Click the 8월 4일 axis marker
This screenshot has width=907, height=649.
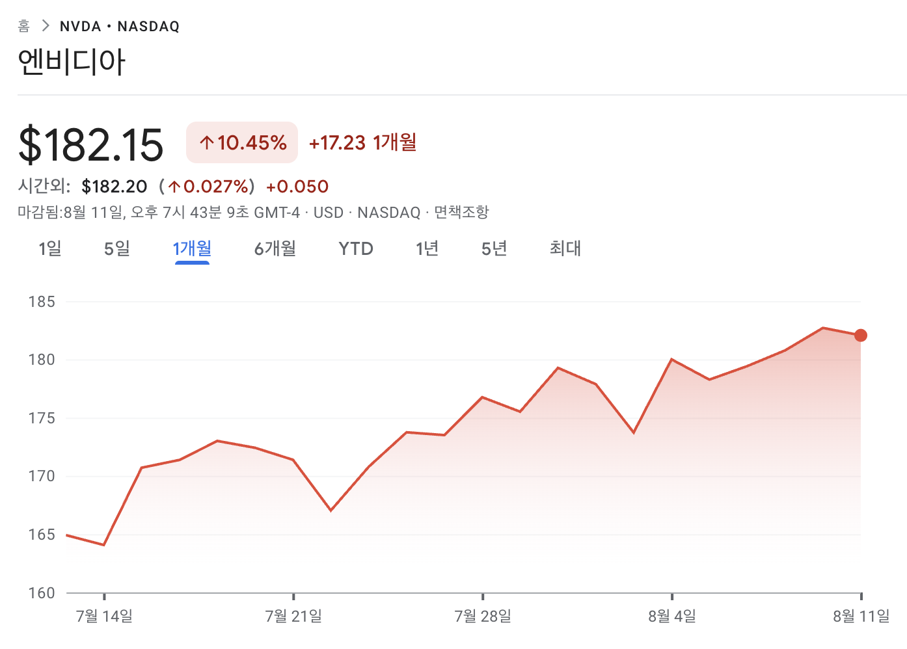point(672,615)
